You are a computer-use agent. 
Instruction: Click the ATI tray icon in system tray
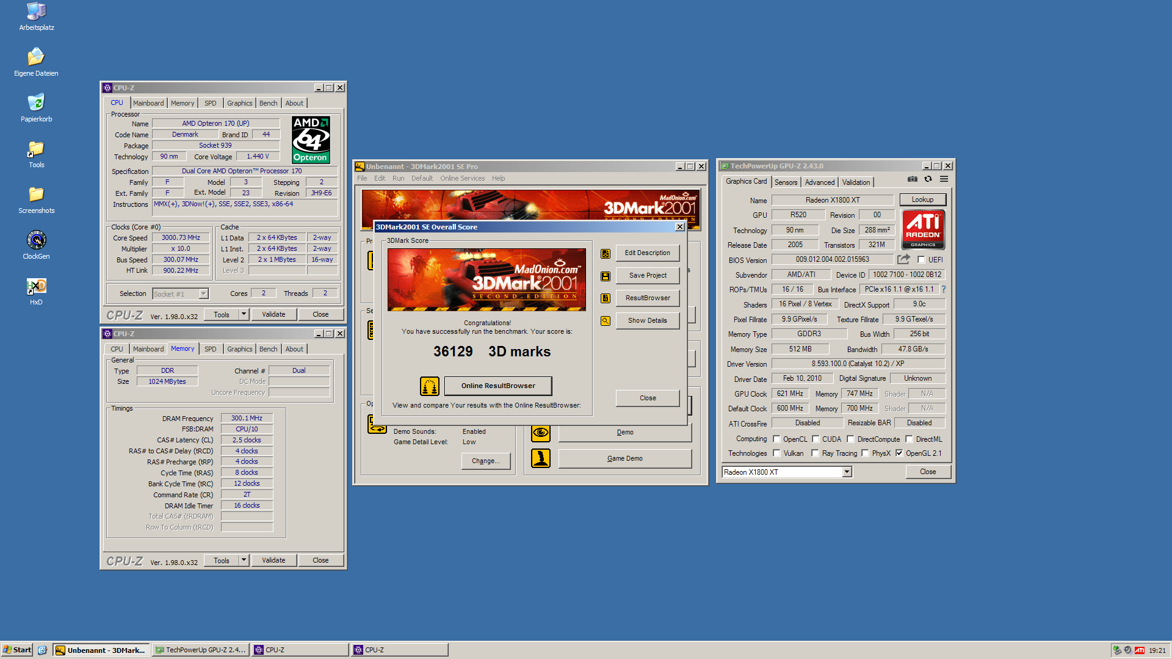[x=1139, y=650]
